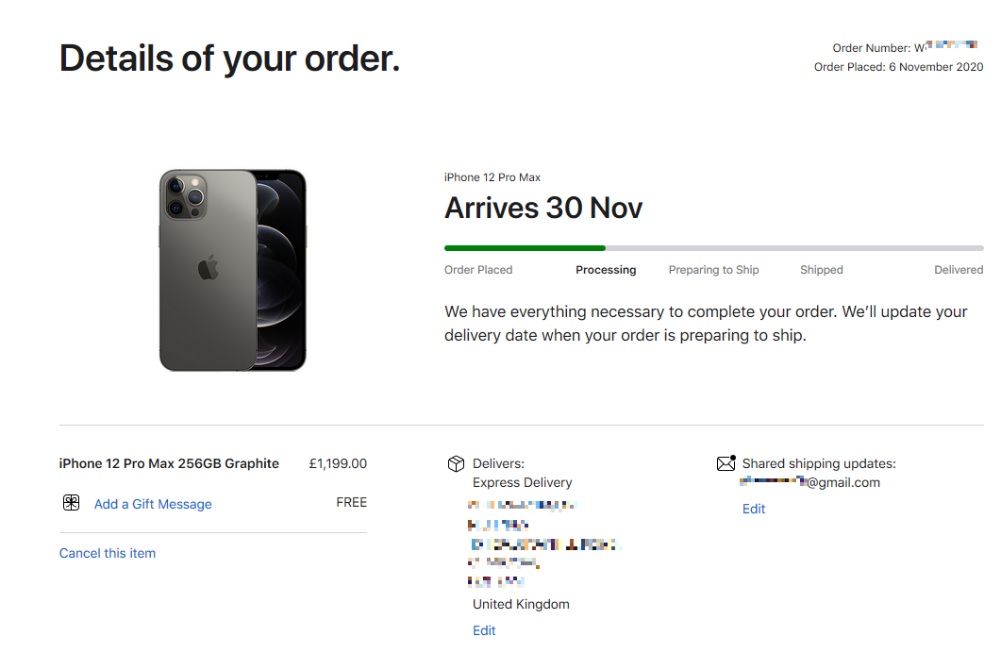Viewport: 1001px width, 653px height.
Task: Click the gmail.com email address
Action: 810,482
